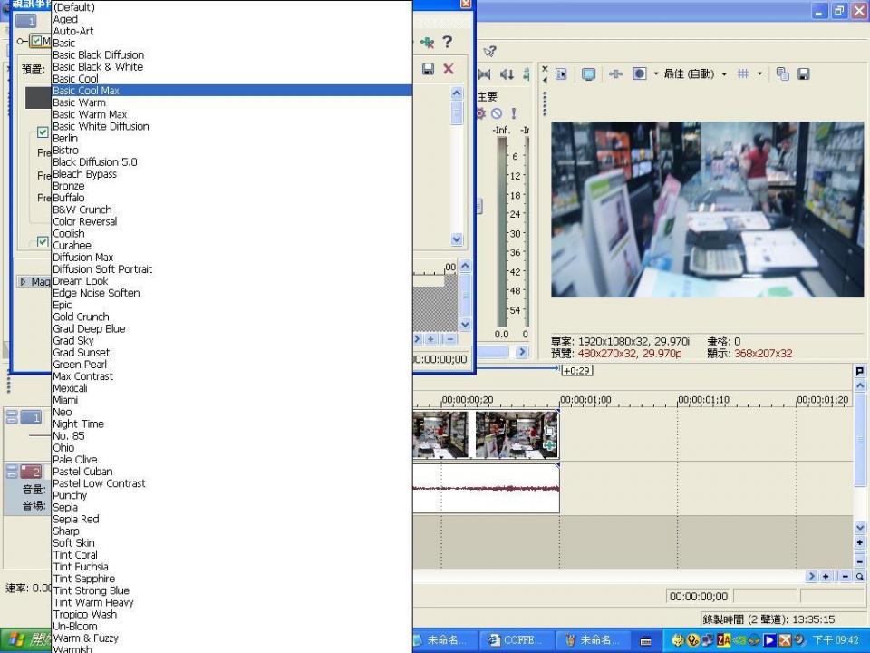Click the video preview project properties icon
The width and height of the screenshot is (870, 653).
pos(561,73)
